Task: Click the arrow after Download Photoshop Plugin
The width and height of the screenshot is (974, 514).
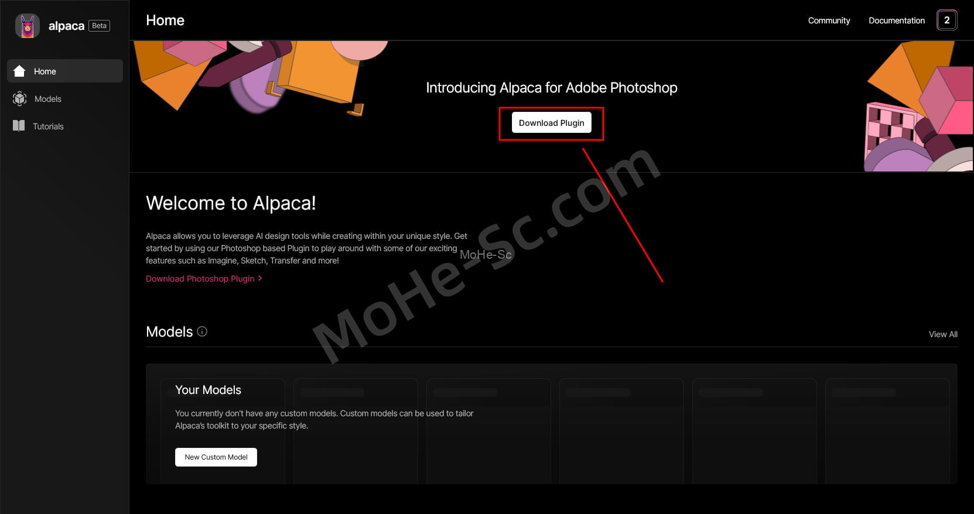Action: coord(260,278)
